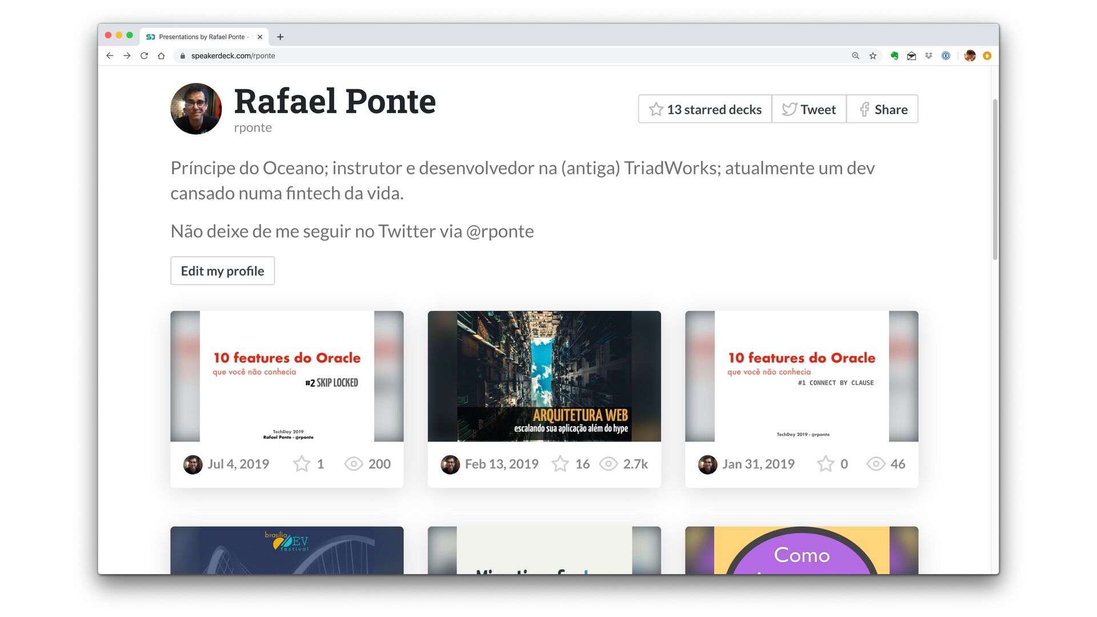Screen dimensions: 1097x617
Task: Open Chrome profile avatar in toolbar
Action: coord(970,55)
